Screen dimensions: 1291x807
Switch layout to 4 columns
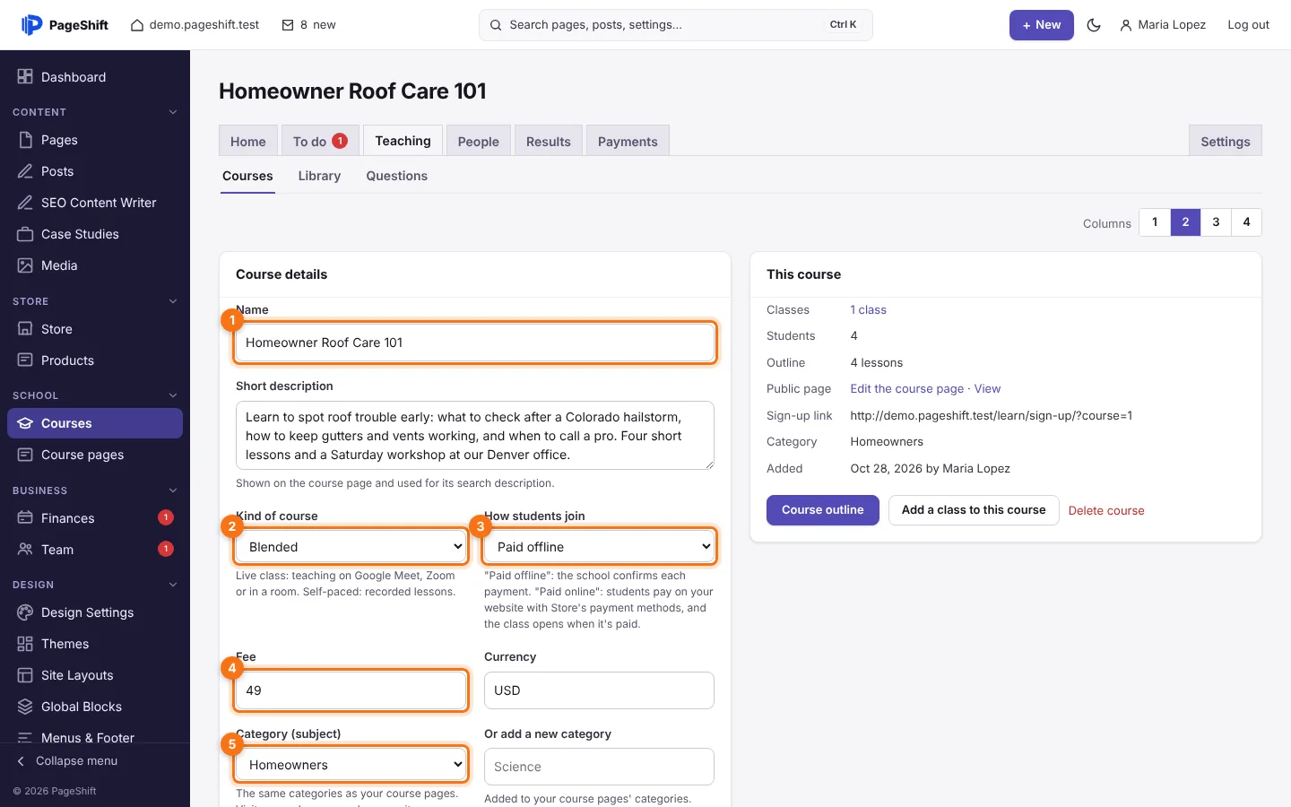1246,222
